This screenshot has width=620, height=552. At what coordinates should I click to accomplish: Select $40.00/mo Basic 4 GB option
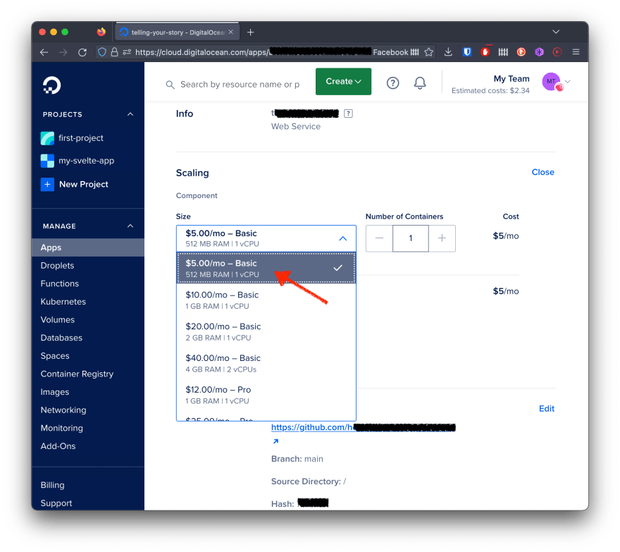[266, 363]
